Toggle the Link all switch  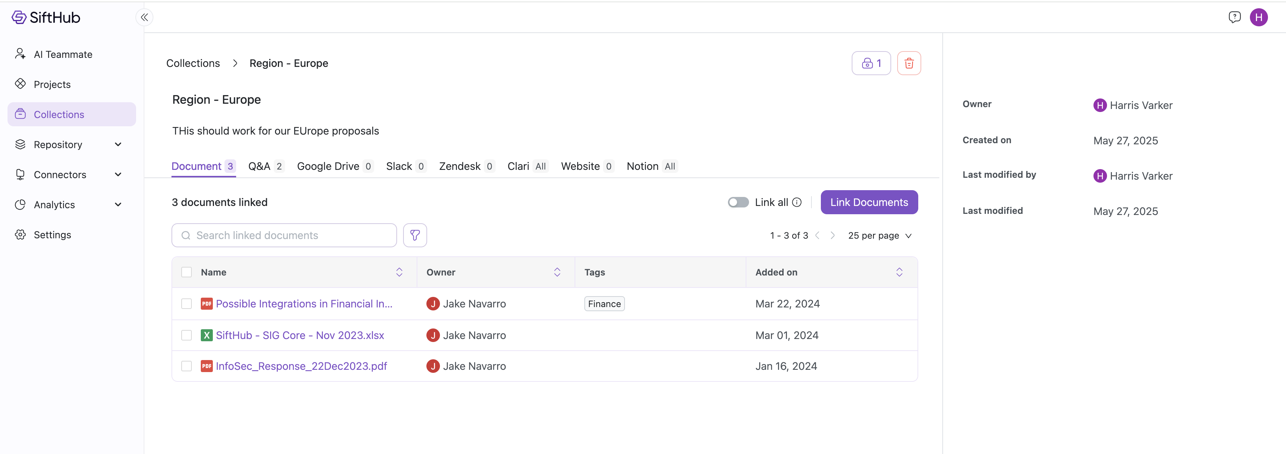(x=738, y=202)
